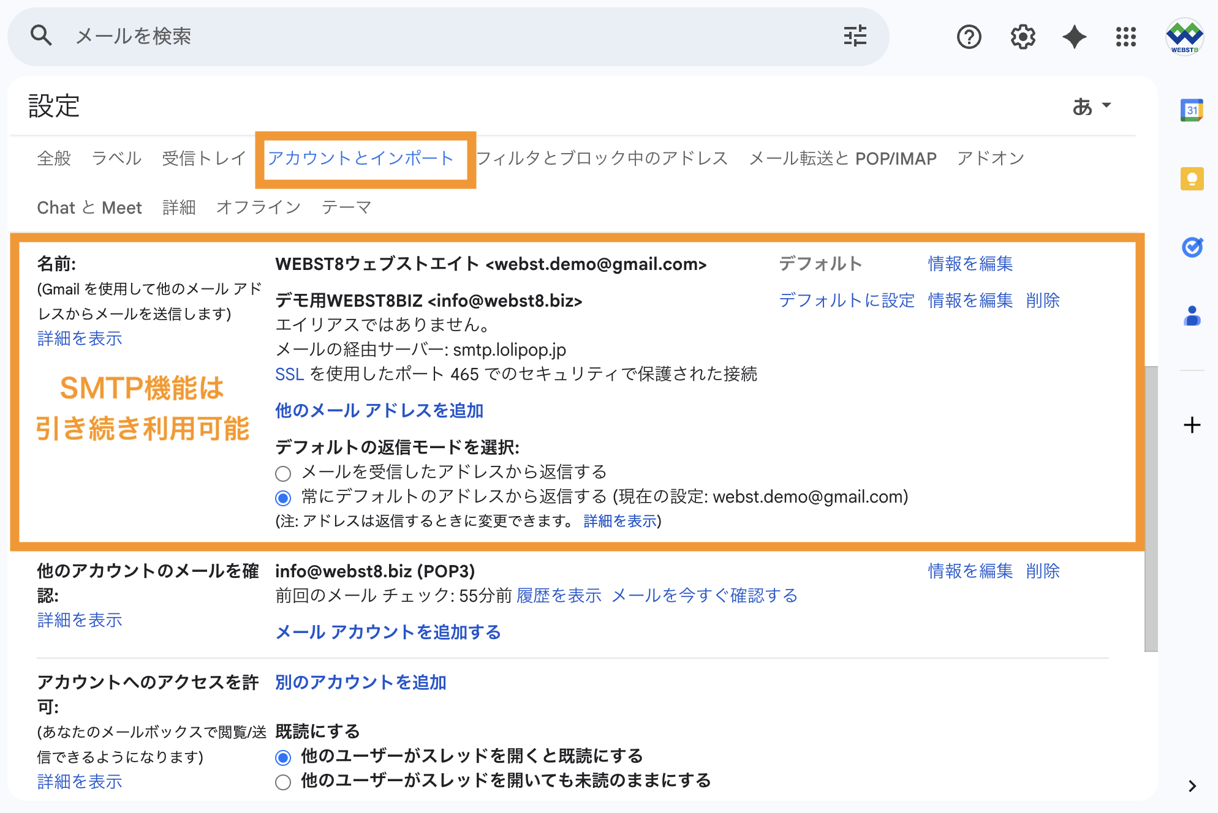Select keep thread unread radio option

click(x=283, y=782)
